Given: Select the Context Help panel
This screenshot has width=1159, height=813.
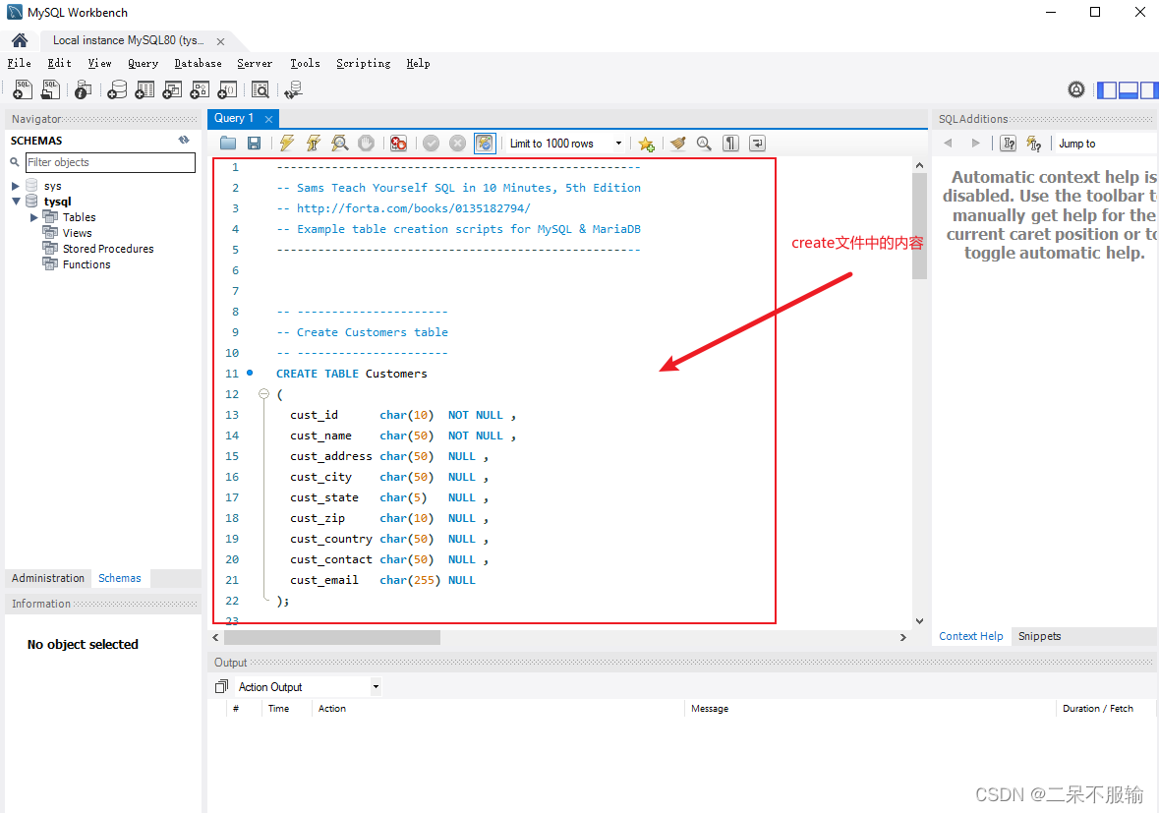Looking at the screenshot, I should click(x=970, y=636).
